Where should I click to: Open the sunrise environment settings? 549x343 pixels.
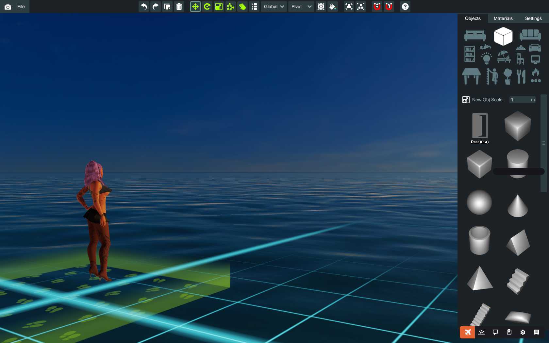(x=482, y=332)
